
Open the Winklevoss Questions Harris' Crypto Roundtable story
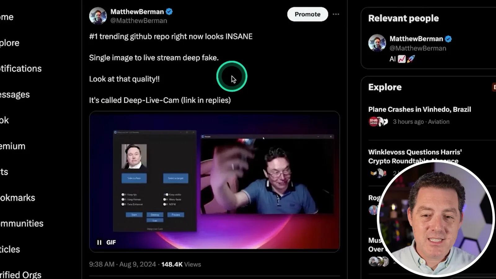coord(415,157)
